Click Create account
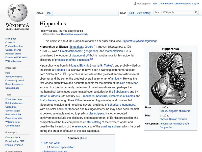Image resolution: width=202 pixels, height=152 pixels. [x=182, y=4]
